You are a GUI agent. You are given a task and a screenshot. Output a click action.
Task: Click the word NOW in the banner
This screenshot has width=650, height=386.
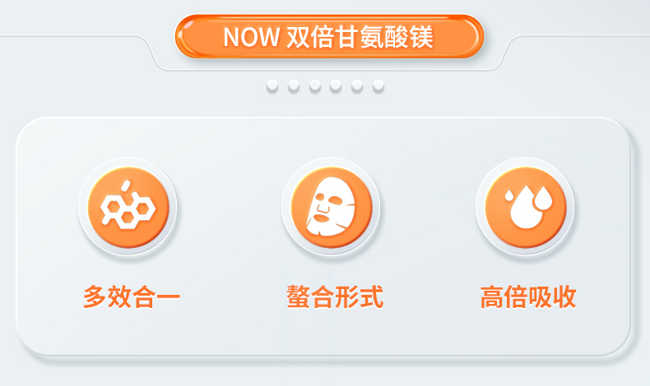tap(252, 37)
